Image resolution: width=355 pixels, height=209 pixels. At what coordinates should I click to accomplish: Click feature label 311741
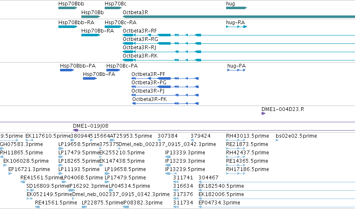(183, 178)
